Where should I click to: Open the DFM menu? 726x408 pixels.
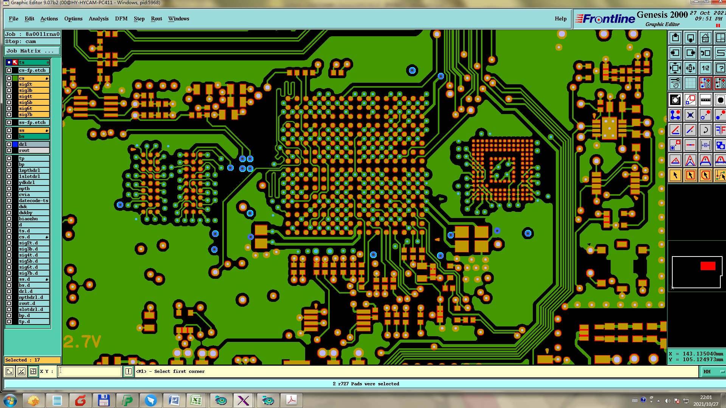tap(121, 19)
